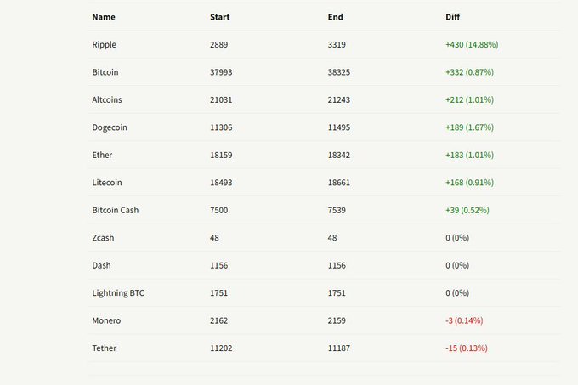
Task: Select the Ether row name
Action: [x=102, y=155]
